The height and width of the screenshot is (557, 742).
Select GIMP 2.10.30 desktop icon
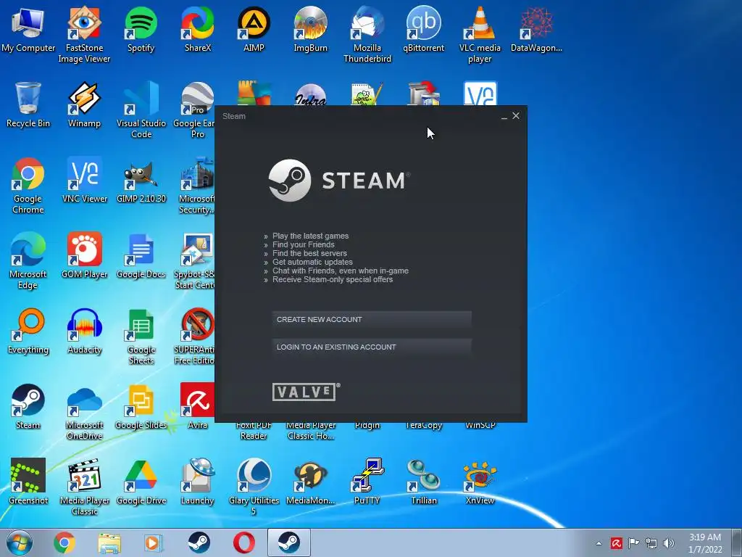click(x=141, y=180)
